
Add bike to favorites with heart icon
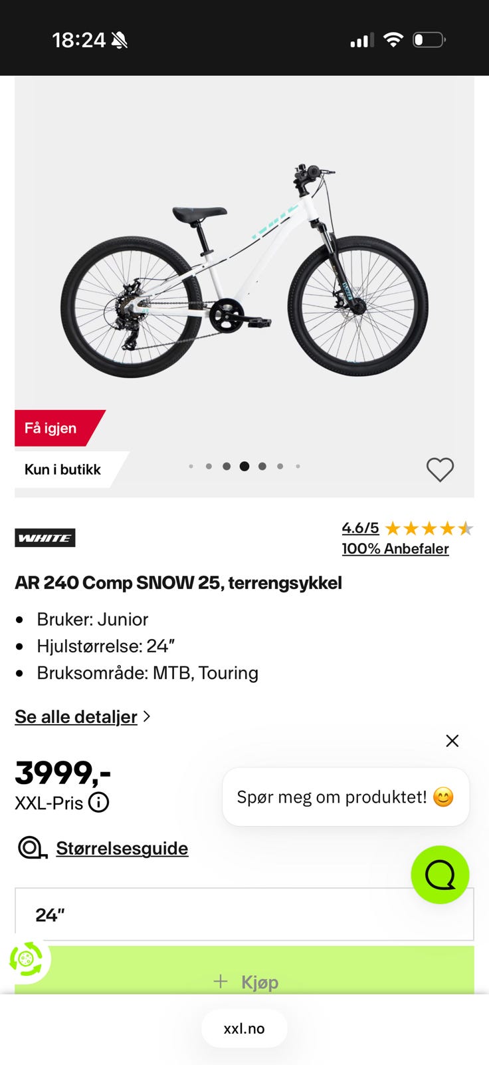click(x=440, y=470)
